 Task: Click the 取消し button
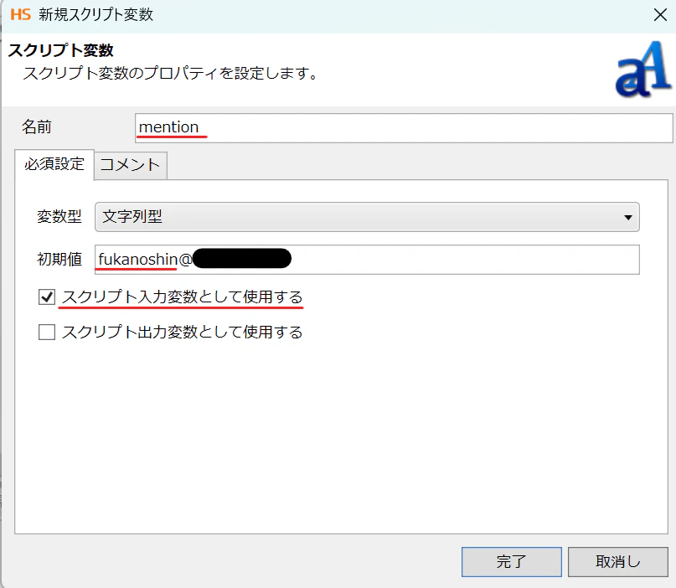coord(618,562)
